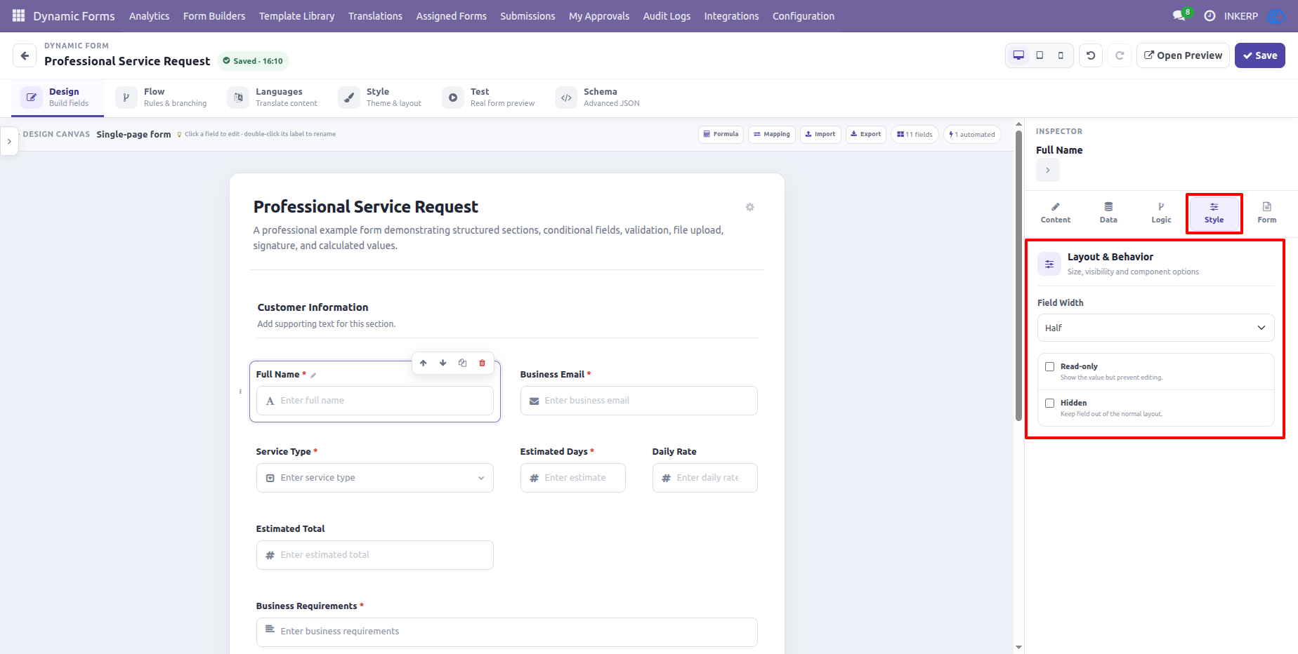Open the clock activities icon
The height and width of the screenshot is (654, 1298).
(1209, 15)
